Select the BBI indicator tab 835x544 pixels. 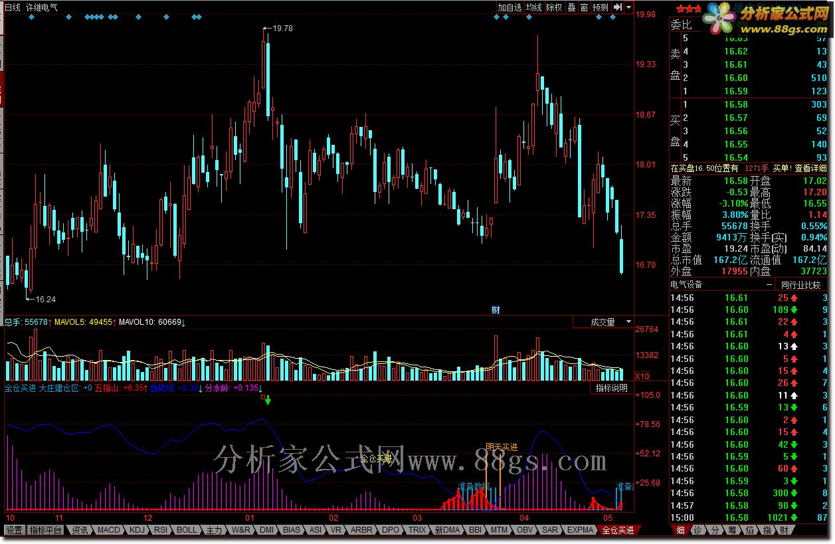click(475, 530)
